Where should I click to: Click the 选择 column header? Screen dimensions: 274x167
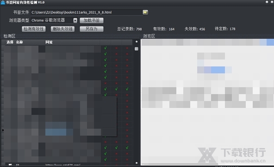coord(10,42)
